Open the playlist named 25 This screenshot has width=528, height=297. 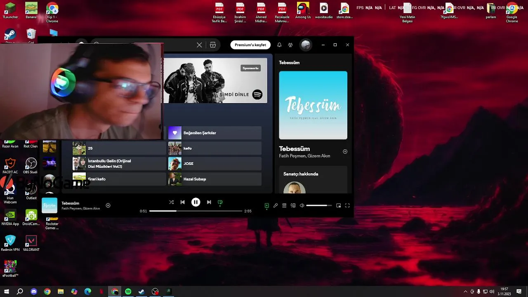click(x=119, y=148)
